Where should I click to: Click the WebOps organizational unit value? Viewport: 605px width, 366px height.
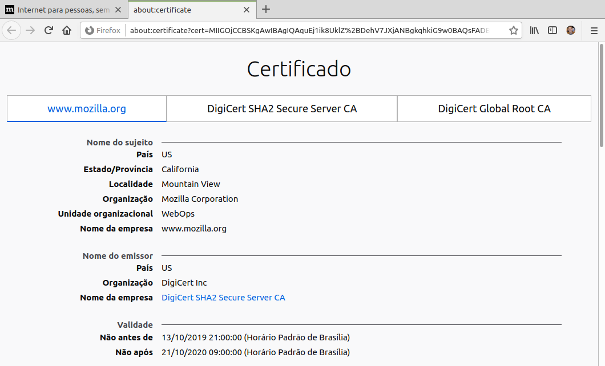pyautogui.click(x=178, y=214)
